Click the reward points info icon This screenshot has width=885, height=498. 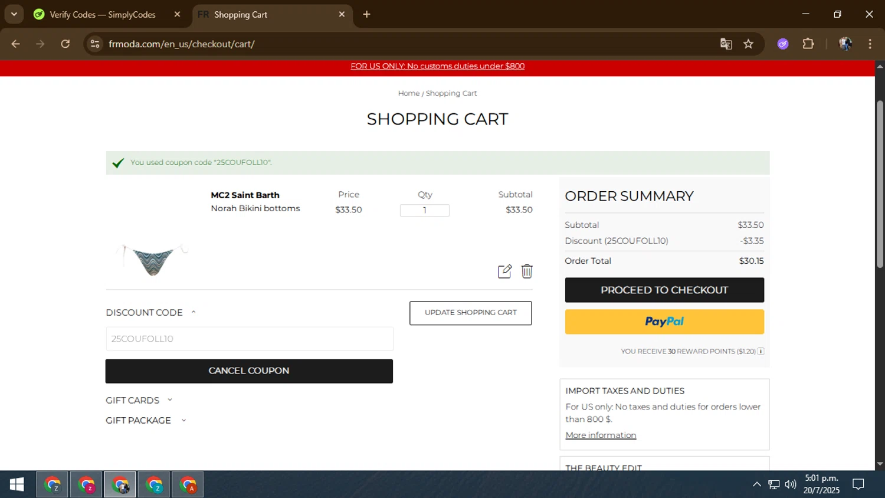761,351
